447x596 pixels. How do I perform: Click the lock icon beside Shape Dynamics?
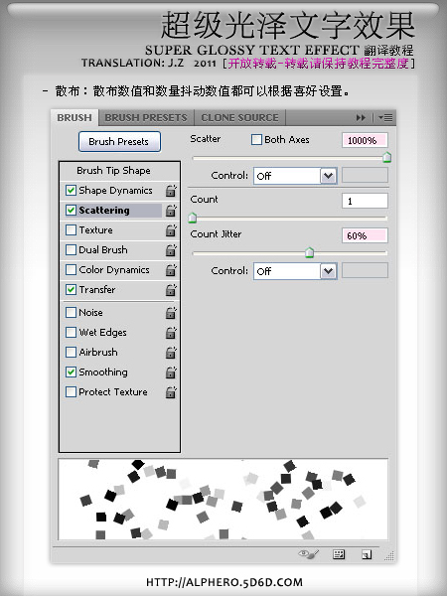pos(171,191)
